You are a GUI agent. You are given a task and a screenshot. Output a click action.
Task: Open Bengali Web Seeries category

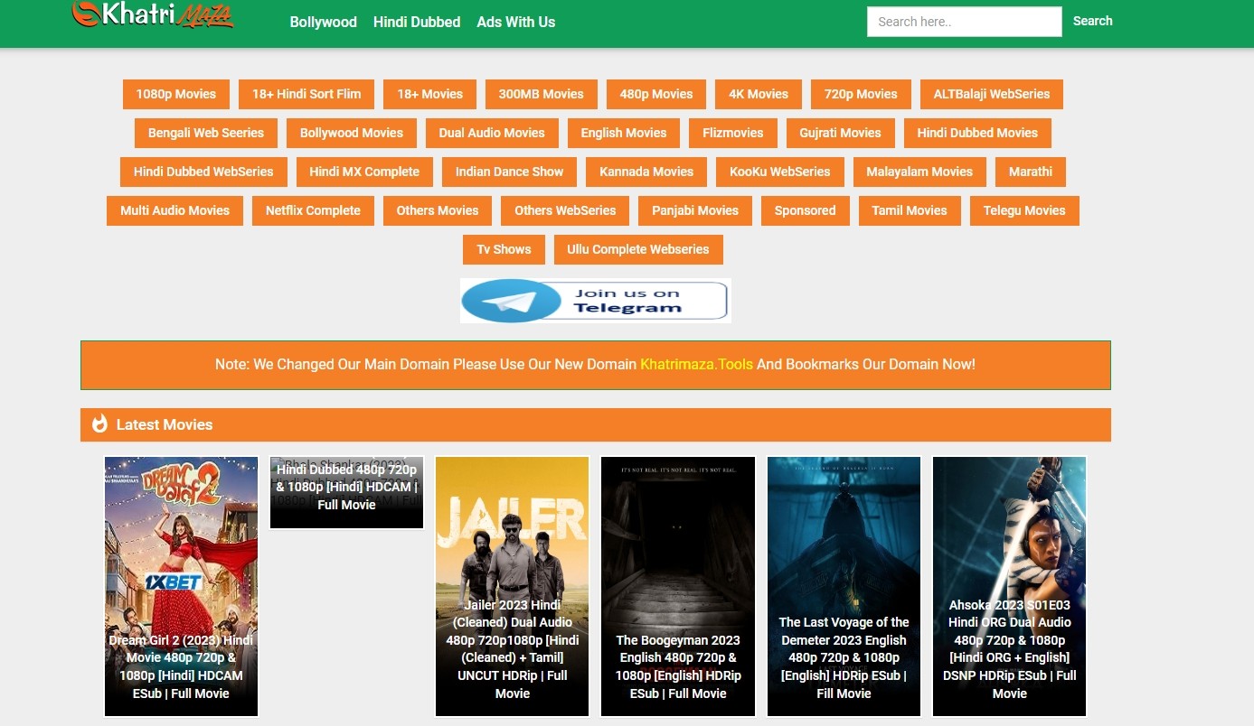[x=206, y=133]
